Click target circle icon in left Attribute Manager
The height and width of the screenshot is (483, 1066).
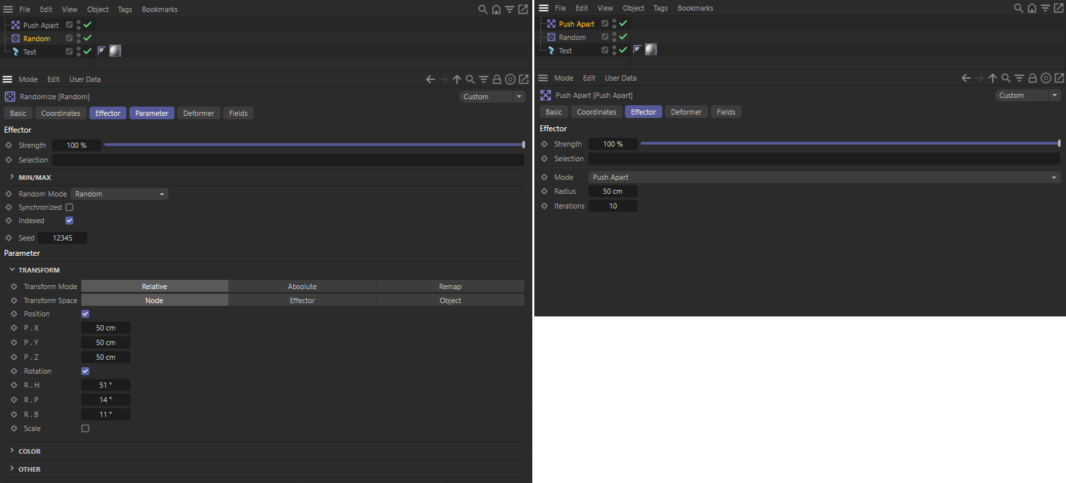[x=510, y=79]
